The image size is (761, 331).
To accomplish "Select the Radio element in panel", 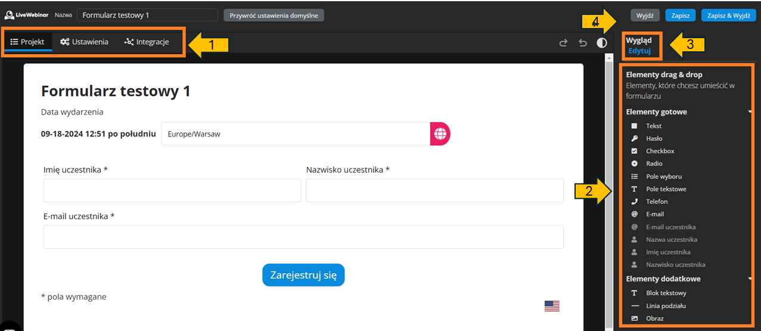I will tap(654, 163).
